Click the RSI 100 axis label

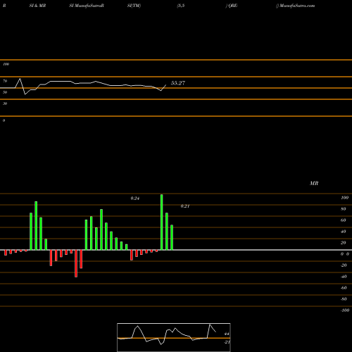click(x=6, y=64)
